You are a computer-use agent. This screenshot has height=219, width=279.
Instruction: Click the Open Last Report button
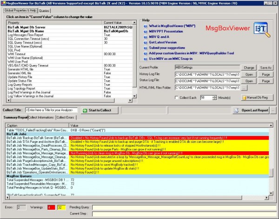click(251, 110)
